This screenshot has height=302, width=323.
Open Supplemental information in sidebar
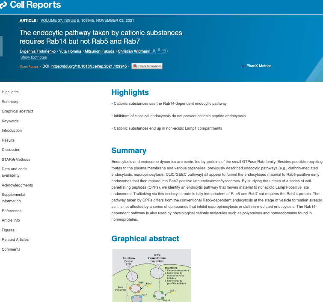13,198
